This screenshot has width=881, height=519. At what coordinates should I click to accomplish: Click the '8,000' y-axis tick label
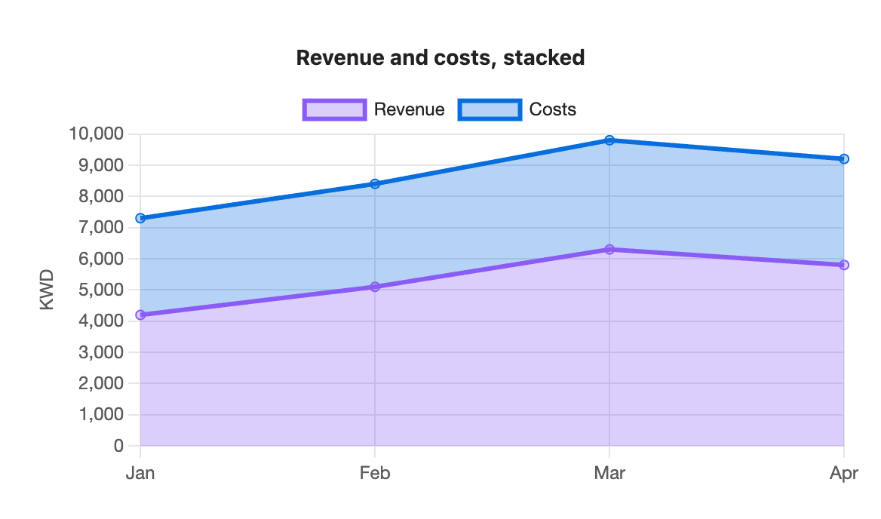[100, 196]
